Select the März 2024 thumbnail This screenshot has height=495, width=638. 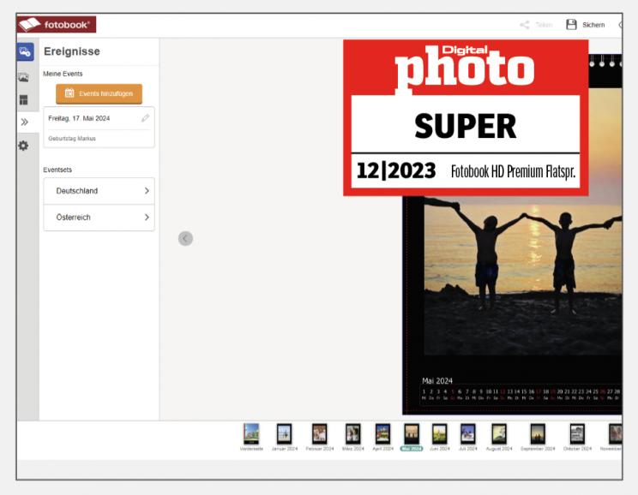pos(352,434)
